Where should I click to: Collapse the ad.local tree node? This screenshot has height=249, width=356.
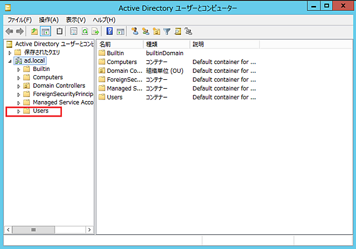pos(9,61)
